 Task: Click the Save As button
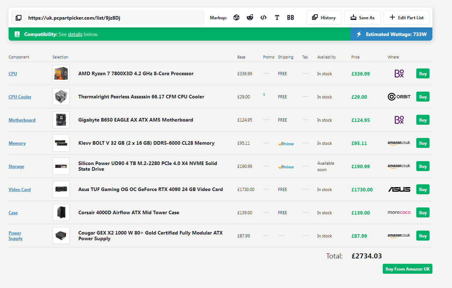(x=362, y=17)
